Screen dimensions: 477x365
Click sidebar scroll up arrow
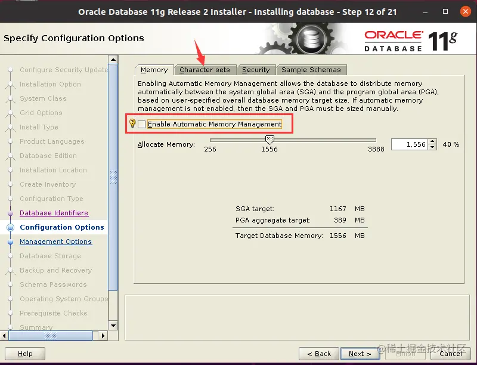coord(113,60)
